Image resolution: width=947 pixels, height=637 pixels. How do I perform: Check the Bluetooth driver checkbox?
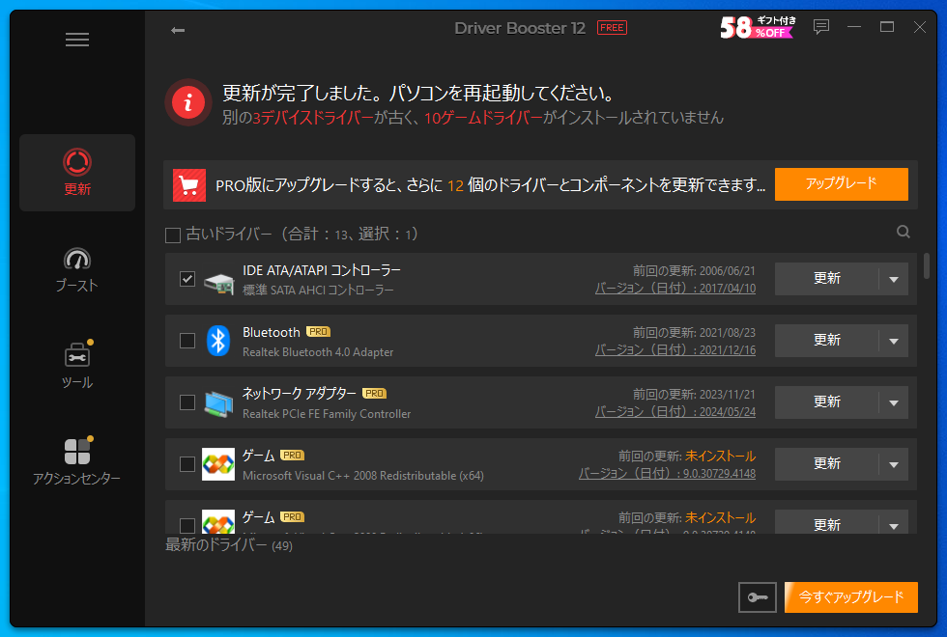(187, 341)
